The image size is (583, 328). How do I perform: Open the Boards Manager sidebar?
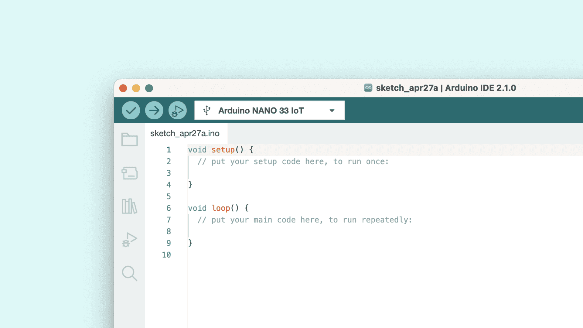click(x=129, y=173)
